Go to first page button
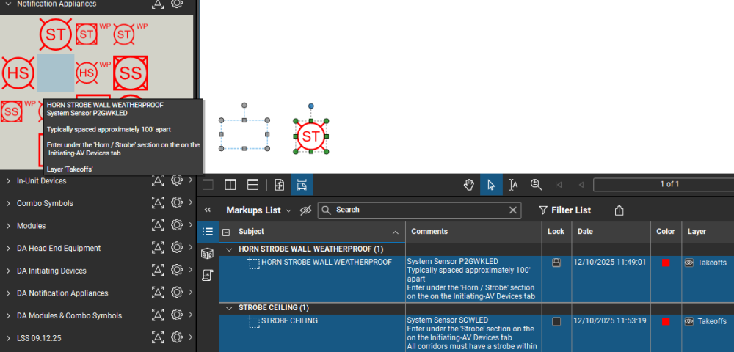The height and width of the screenshot is (352, 734). click(559, 185)
